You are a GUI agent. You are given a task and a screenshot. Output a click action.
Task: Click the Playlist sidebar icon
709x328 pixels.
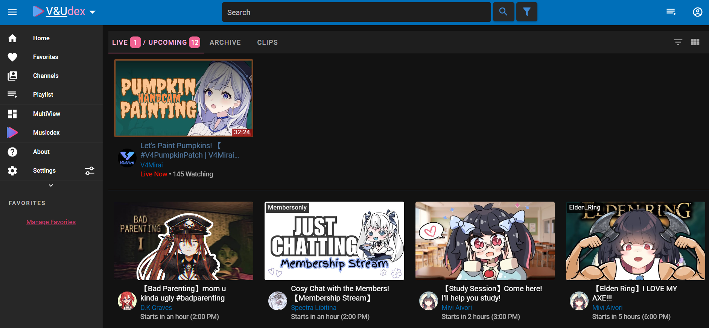pos(12,95)
